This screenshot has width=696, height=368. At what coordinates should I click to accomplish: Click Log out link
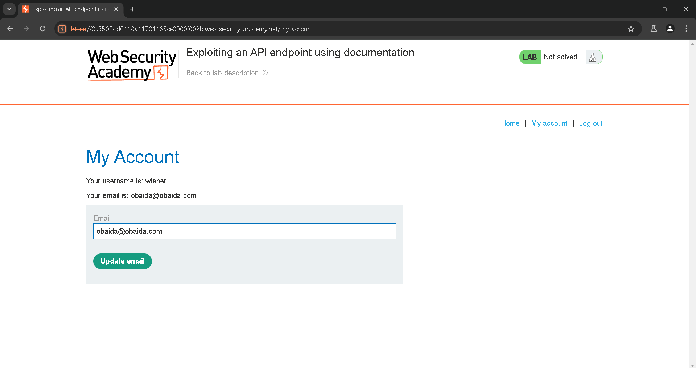590,123
